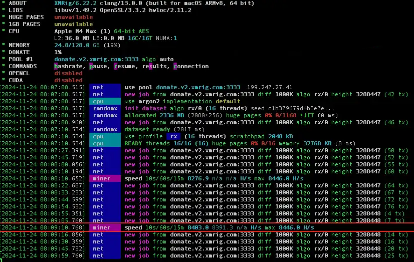
Task: Click the 'argon2' implementation text
Action: point(149,101)
